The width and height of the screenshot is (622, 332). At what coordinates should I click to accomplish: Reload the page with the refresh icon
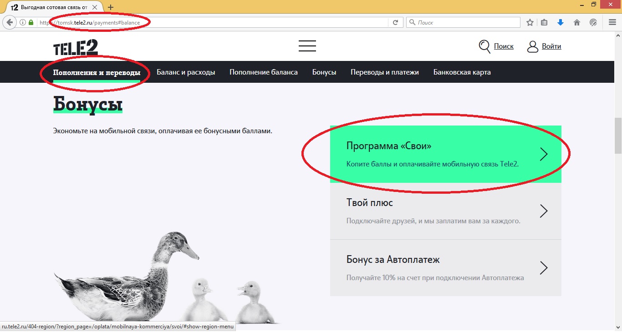(396, 22)
